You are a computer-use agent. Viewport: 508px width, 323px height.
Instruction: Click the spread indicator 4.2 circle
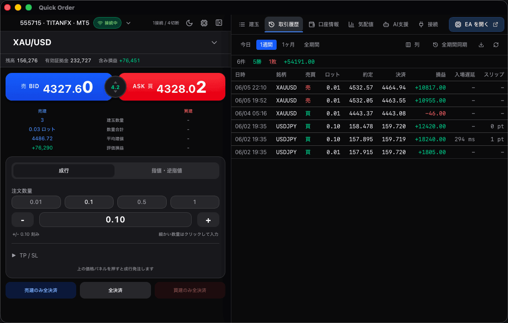pyautogui.click(x=115, y=87)
